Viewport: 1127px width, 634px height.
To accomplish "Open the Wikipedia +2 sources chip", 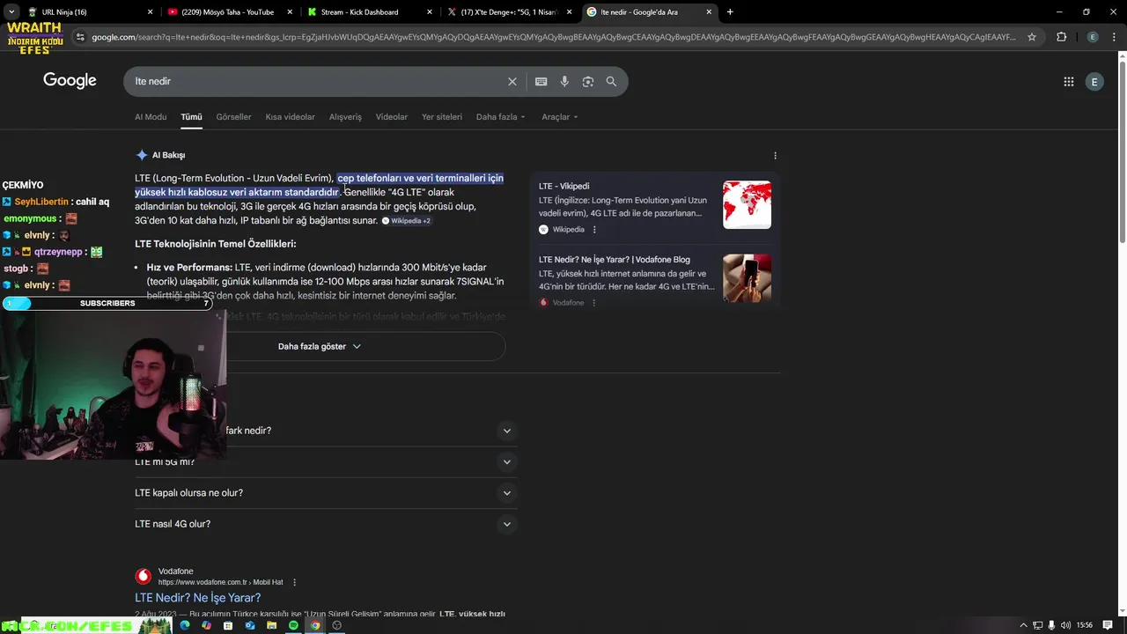I will (406, 221).
